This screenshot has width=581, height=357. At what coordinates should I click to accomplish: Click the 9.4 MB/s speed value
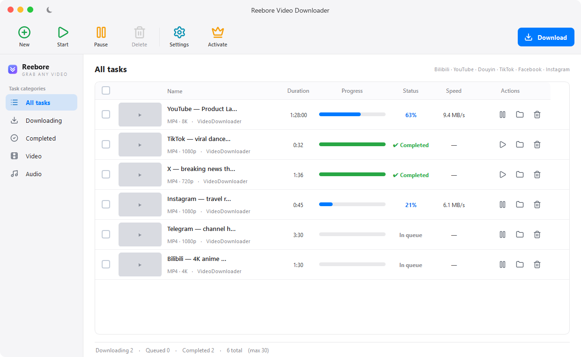(x=454, y=115)
